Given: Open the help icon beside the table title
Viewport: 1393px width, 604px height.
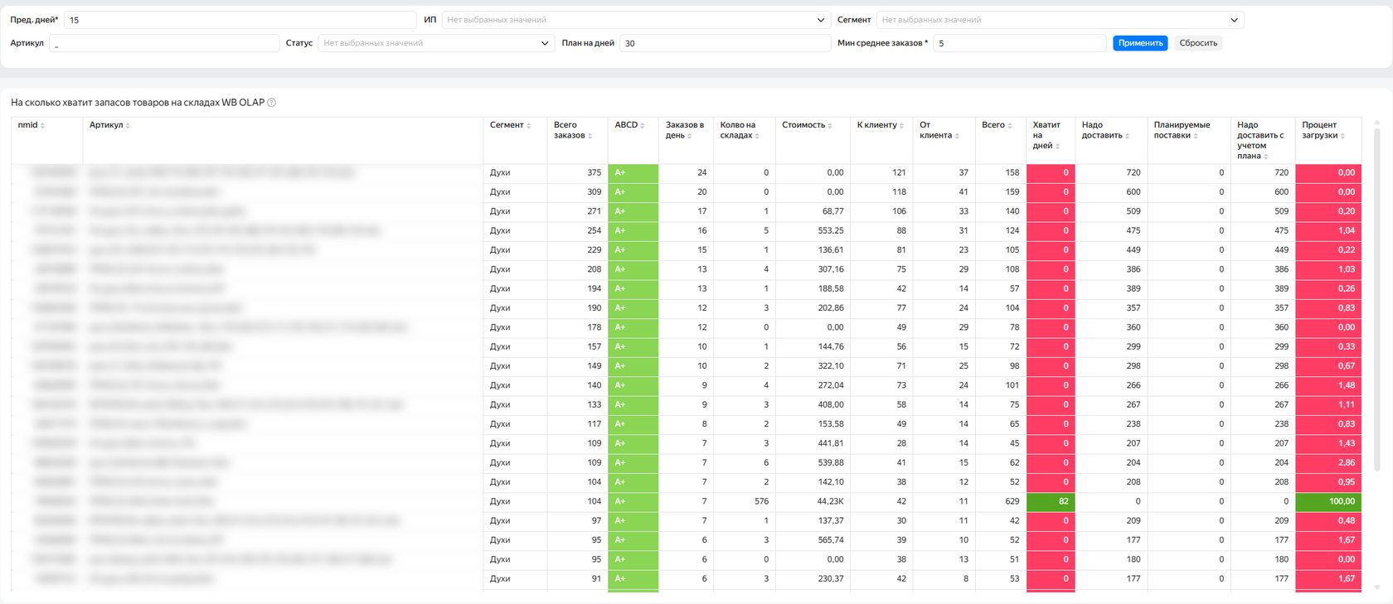Looking at the screenshot, I should tap(272, 103).
